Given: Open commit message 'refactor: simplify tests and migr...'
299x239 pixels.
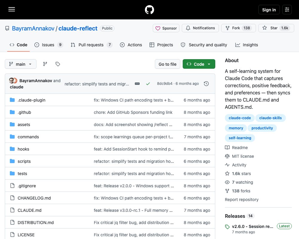Looking at the screenshot, I should tap(97, 84).
